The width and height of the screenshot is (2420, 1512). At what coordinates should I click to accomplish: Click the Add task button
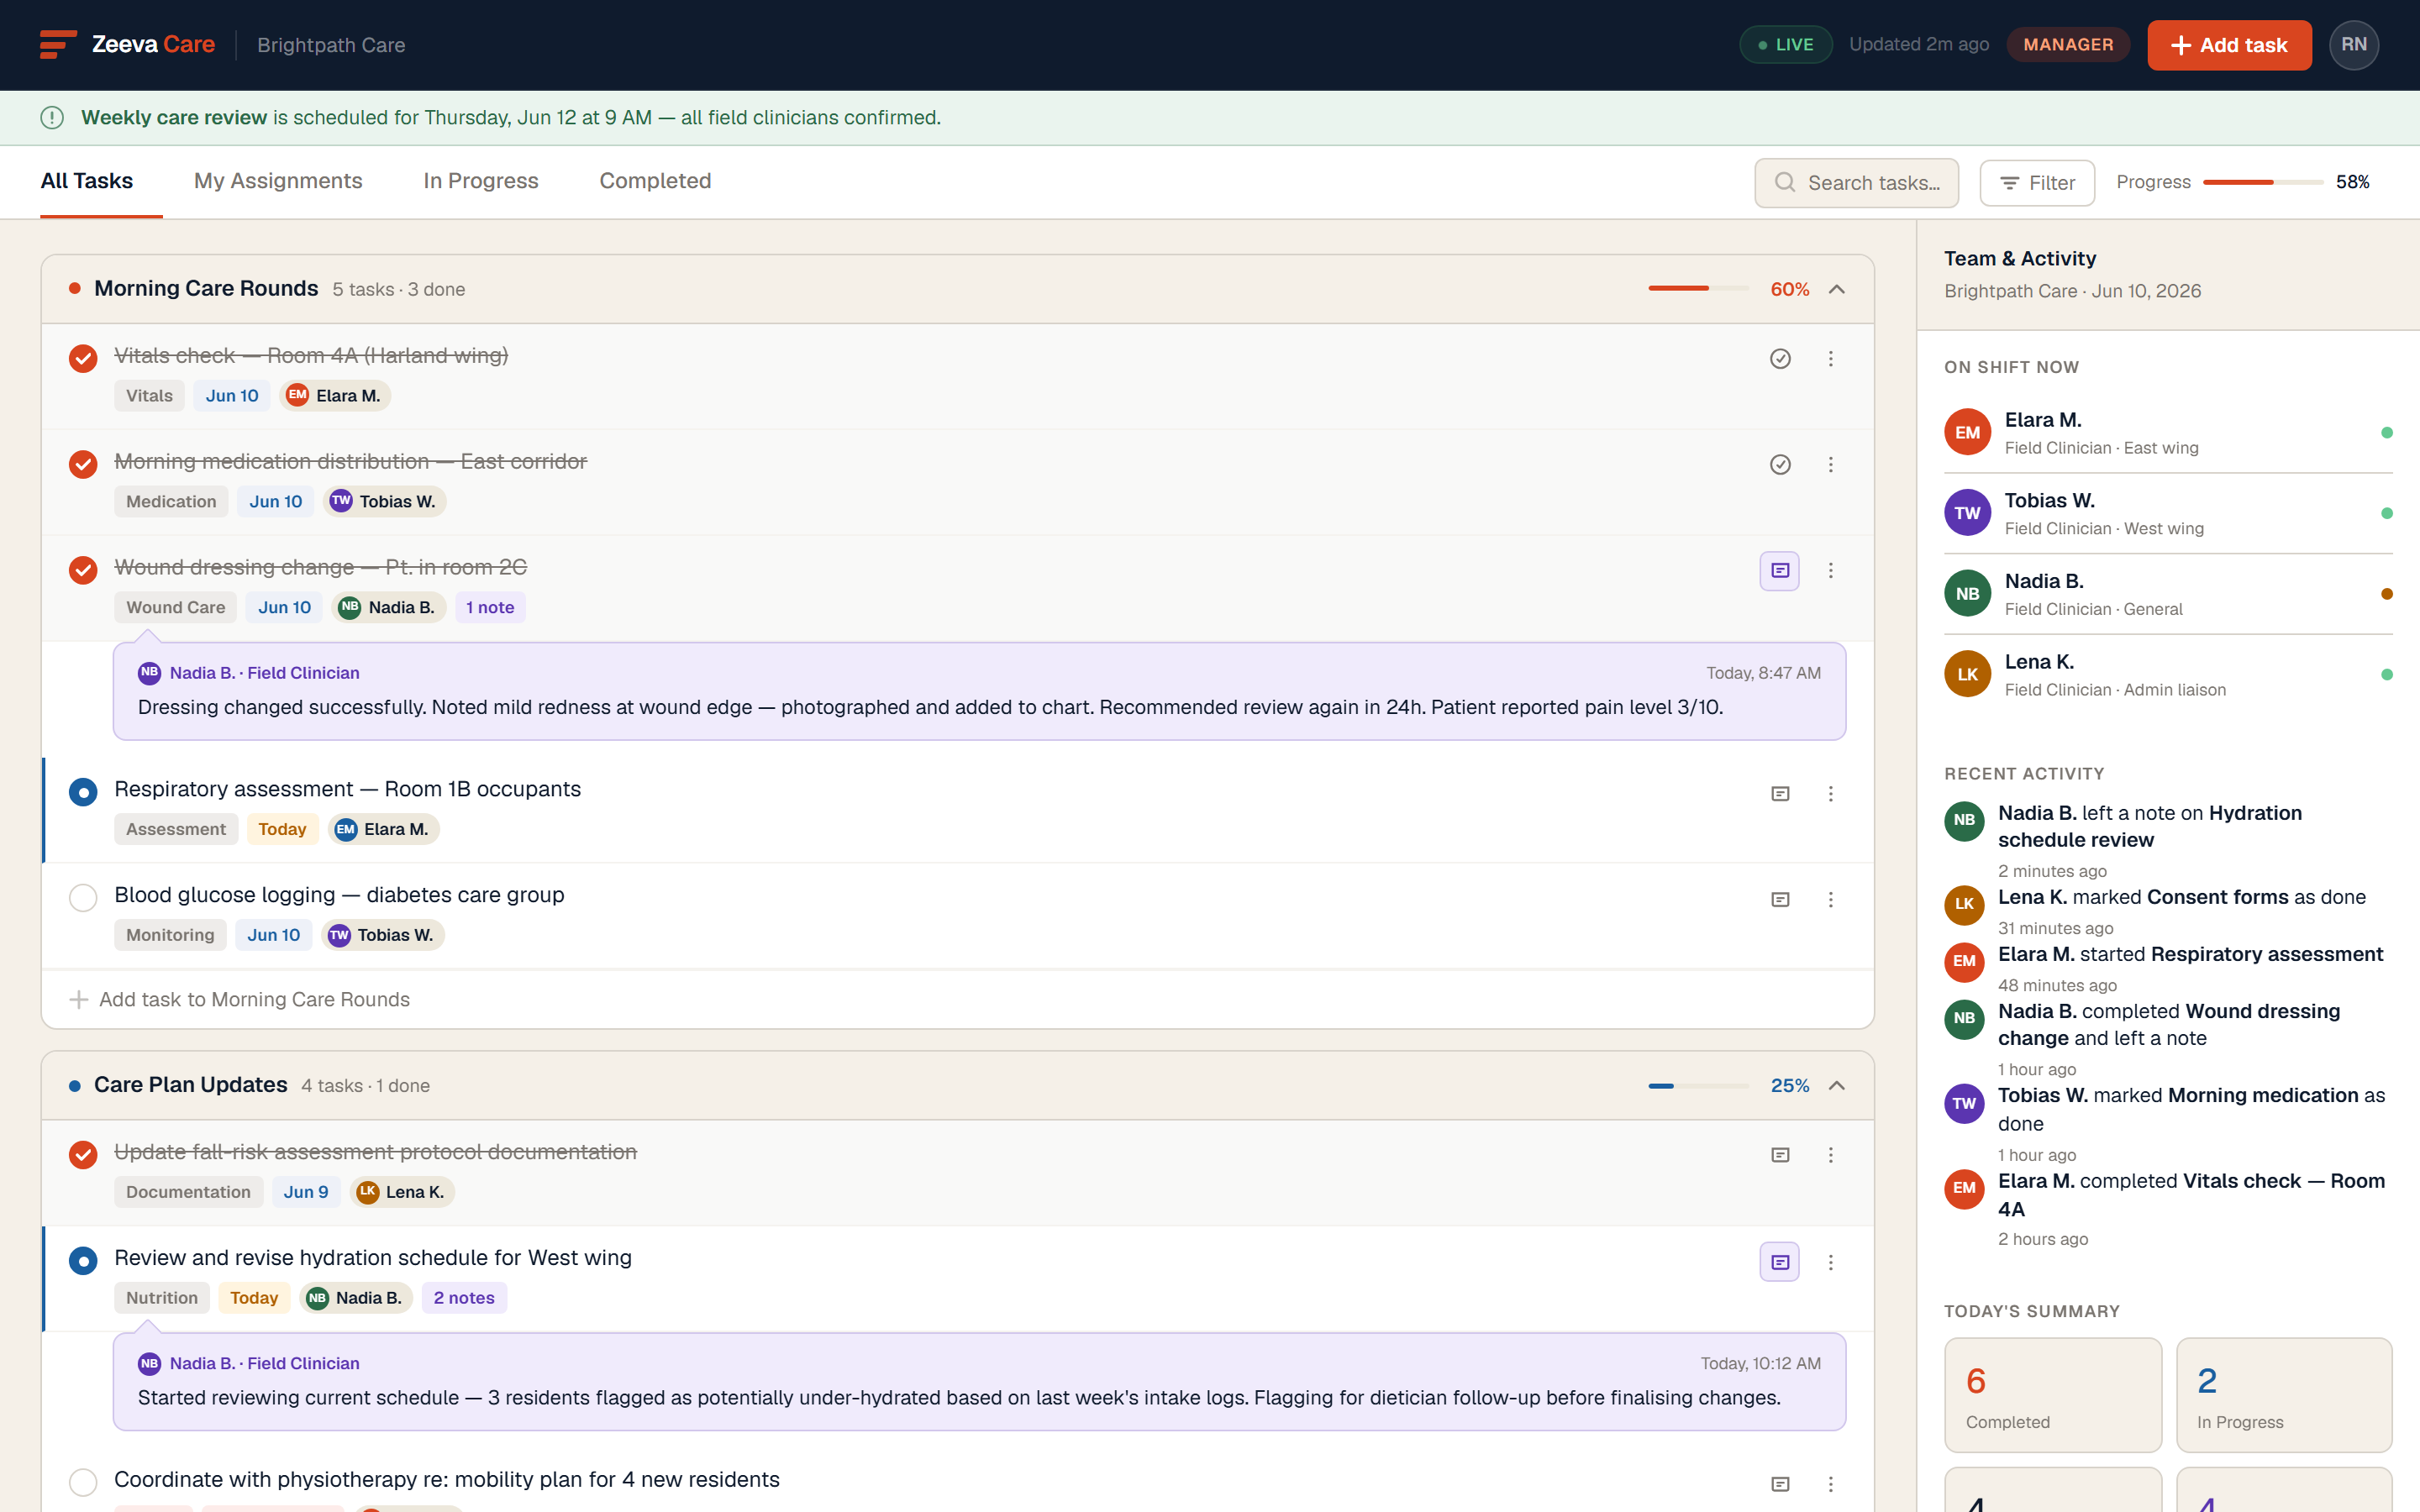tap(2229, 45)
